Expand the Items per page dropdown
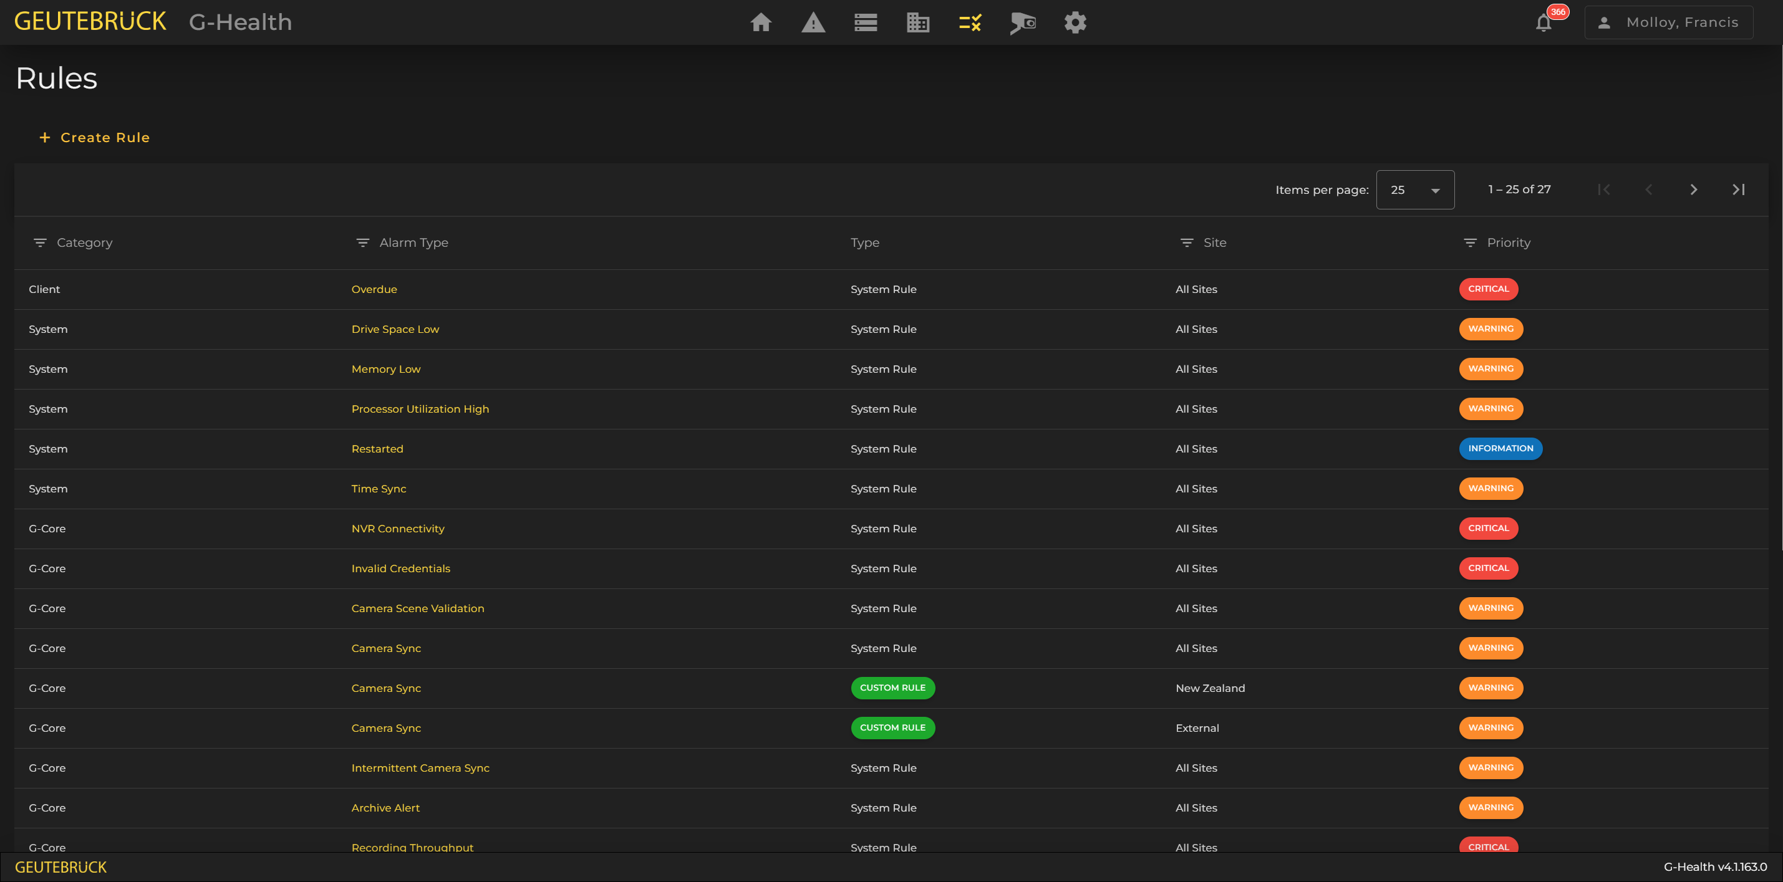This screenshot has height=882, width=1783. point(1415,189)
